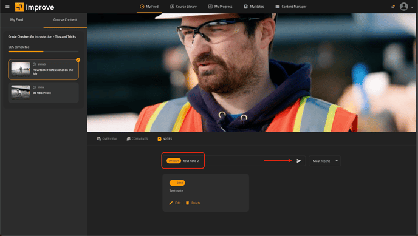
Task: Open the Most recent sort dropdown
Action: click(324, 161)
